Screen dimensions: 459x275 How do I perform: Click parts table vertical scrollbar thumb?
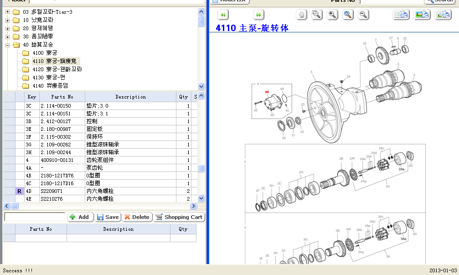click(x=201, y=168)
